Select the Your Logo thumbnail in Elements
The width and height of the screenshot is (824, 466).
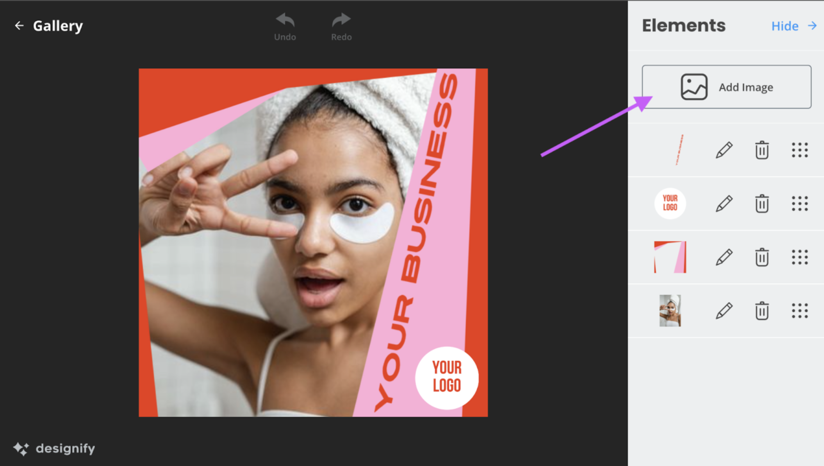tap(670, 203)
